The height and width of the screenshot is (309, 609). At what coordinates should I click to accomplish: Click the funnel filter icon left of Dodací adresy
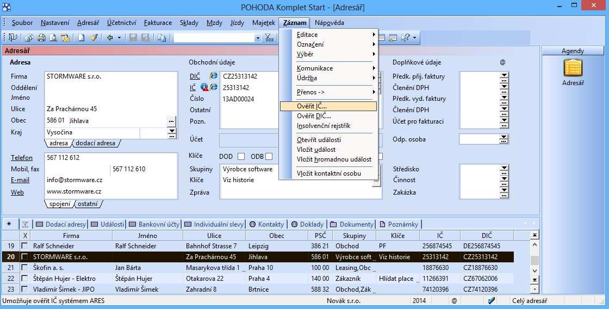(25, 224)
